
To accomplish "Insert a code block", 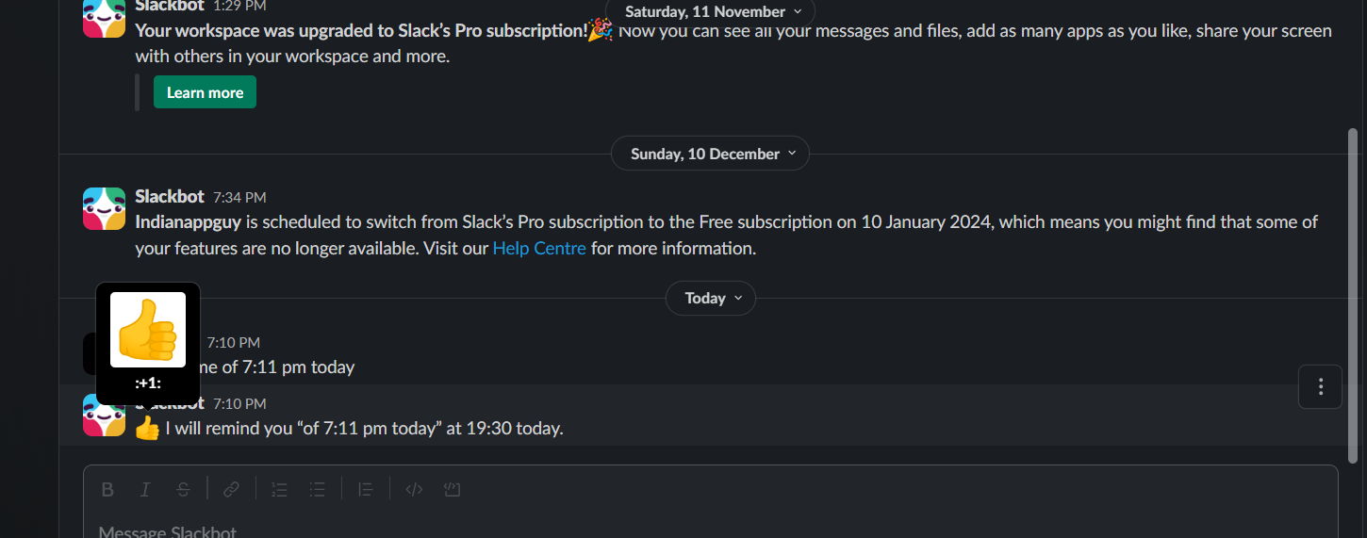I will tap(452, 489).
